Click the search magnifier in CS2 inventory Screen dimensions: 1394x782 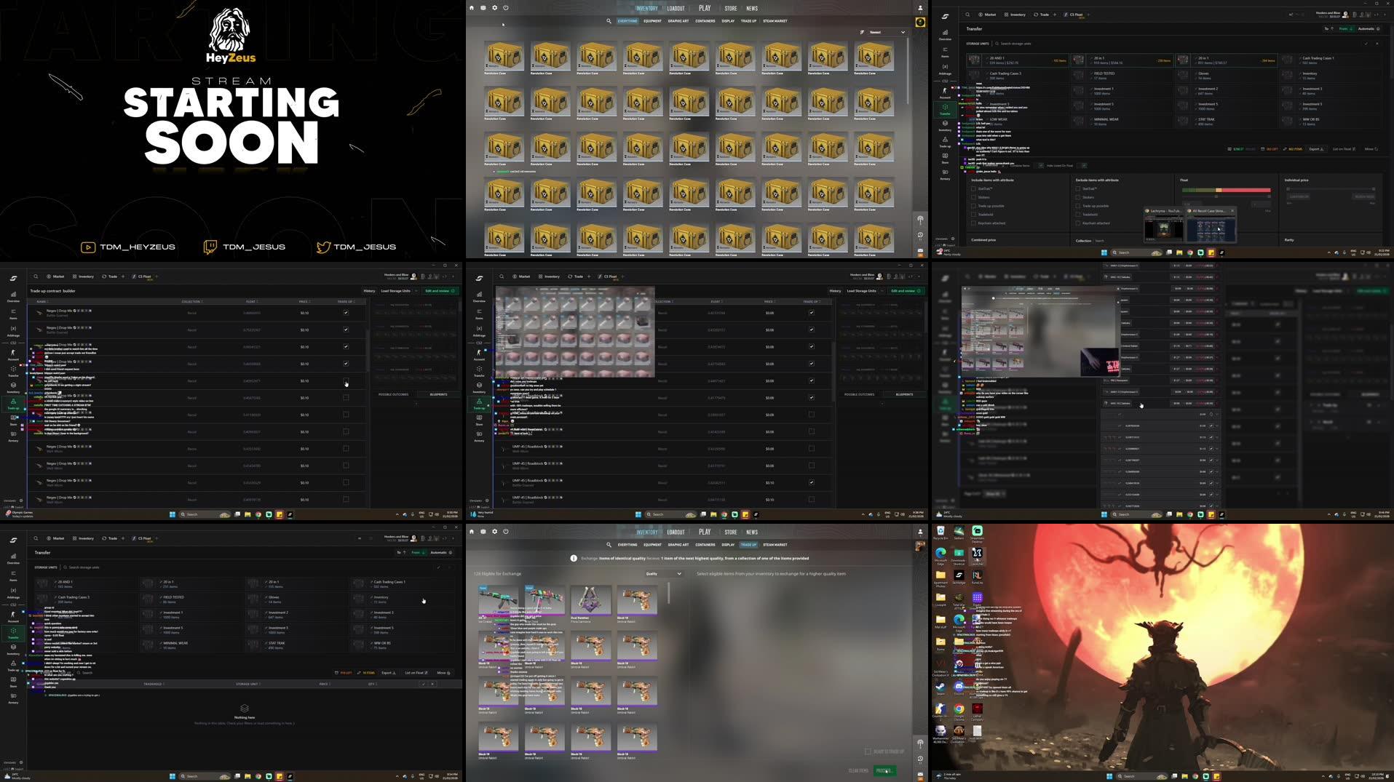coord(610,21)
